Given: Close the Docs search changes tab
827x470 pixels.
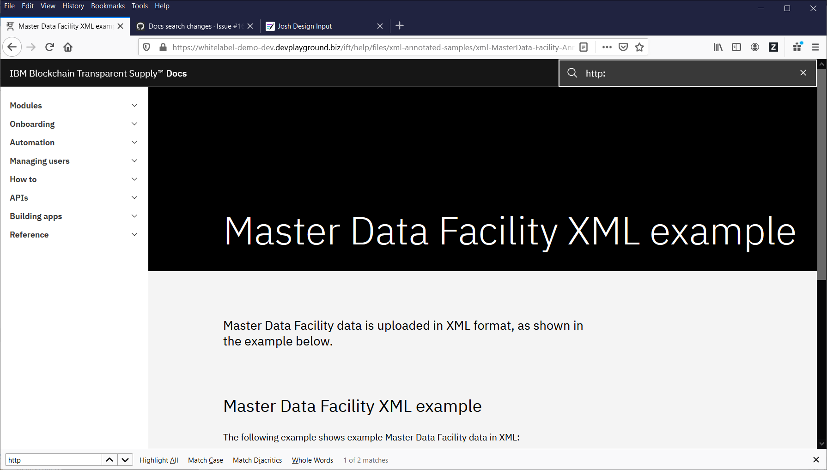Looking at the screenshot, I should click(250, 26).
